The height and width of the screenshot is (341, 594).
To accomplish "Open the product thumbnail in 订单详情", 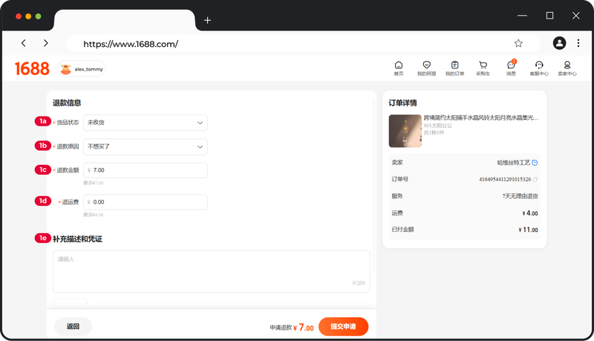I will click(405, 131).
